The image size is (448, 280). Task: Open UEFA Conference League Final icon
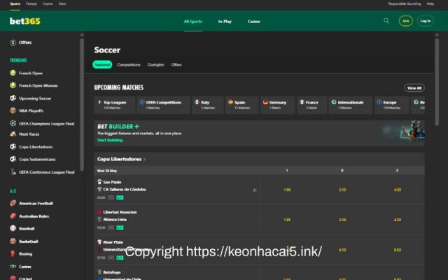13,171
